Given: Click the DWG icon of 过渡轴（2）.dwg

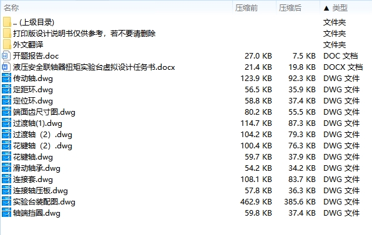Looking at the screenshot, I should [x=6, y=134].
